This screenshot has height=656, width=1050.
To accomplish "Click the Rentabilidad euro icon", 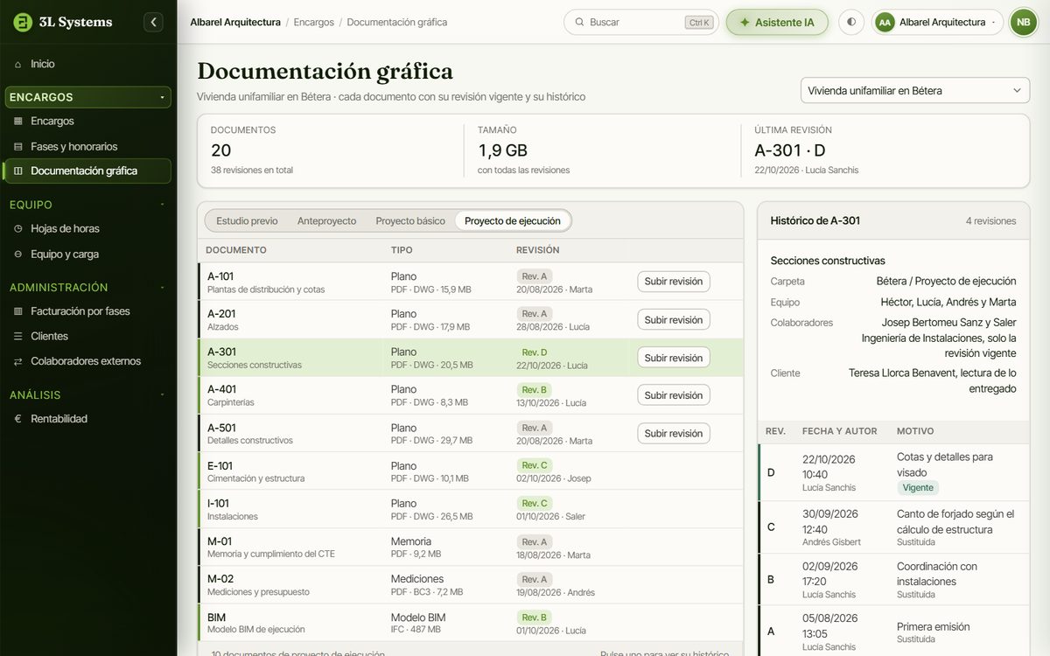I will point(18,418).
